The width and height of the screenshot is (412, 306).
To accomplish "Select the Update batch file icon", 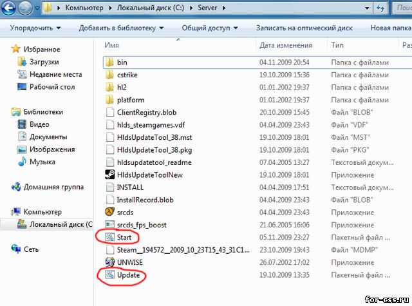I will click(110, 274).
